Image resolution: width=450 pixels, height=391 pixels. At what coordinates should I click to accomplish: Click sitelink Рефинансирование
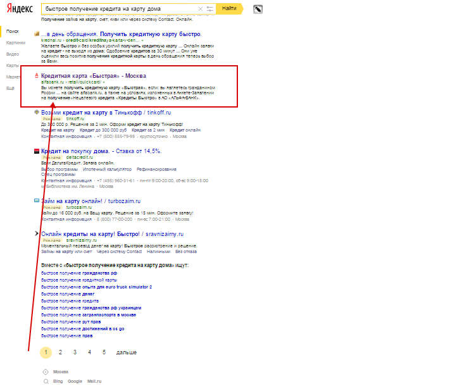(156, 170)
